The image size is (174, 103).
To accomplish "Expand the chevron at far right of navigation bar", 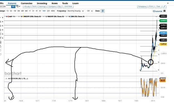I will pyautogui.click(x=168, y=3).
